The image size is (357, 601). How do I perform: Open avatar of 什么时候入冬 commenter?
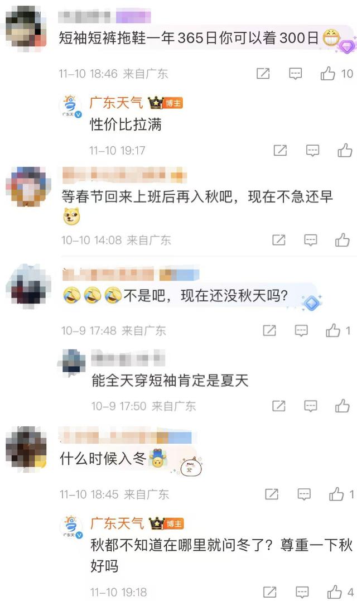tap(26, 449)
